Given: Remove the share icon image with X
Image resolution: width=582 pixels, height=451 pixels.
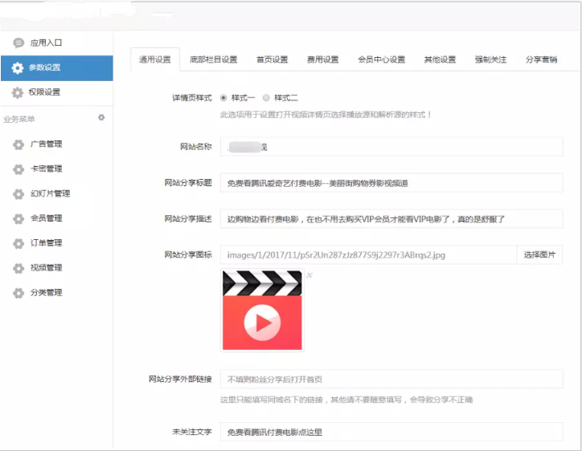Looking at the screenshot, I should [x=309, y=275].
